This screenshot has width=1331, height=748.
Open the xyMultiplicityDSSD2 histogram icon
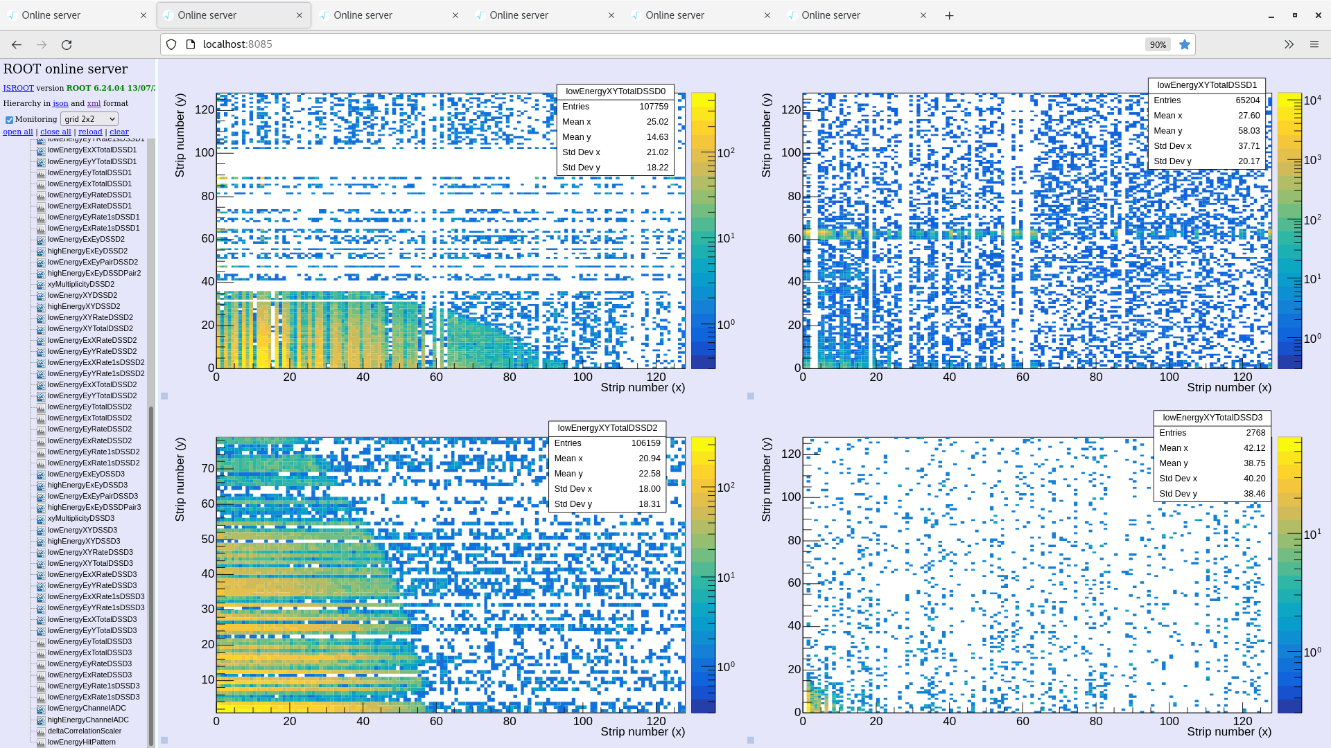pyautogui.click(x=40, y=284)
